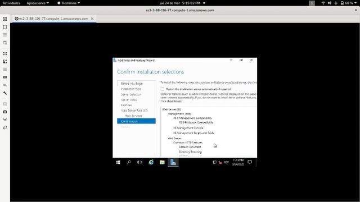This screenshot has width=360, height=202.
Task: Select the highlighted Confirmation wizard step
Action: [136, 121]
